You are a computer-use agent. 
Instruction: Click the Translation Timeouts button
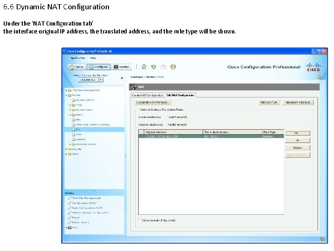pos(298,102)
